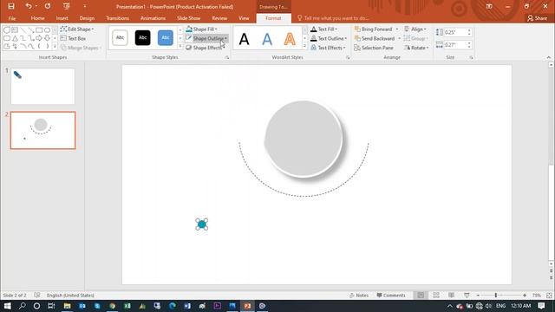Open the Slide Show tab
Viewport: 555px width, 312px height.
click(x=189, y=18)
